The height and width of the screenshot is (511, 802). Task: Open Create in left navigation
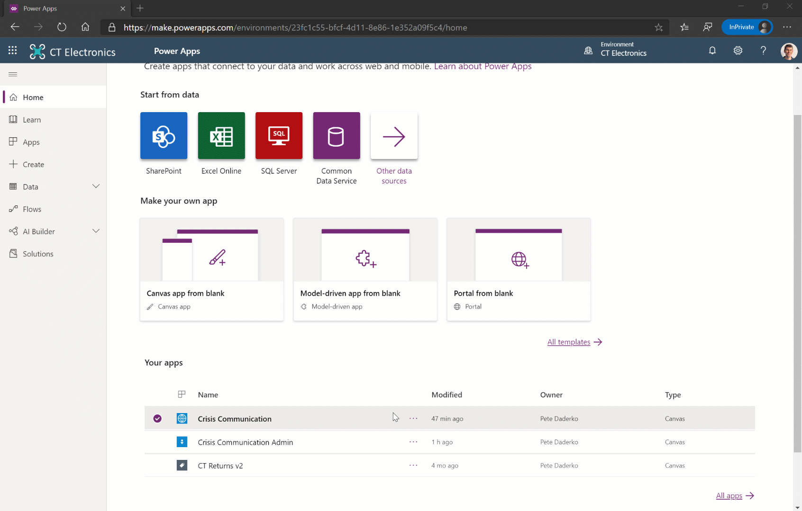pos(53,164)
